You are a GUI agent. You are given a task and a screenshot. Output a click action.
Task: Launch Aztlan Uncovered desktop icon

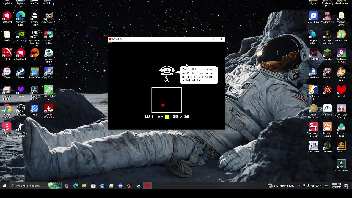[x=313, y=111]
